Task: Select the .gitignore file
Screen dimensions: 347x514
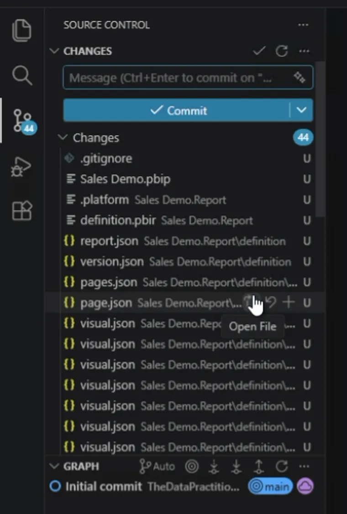Action: 185,159
